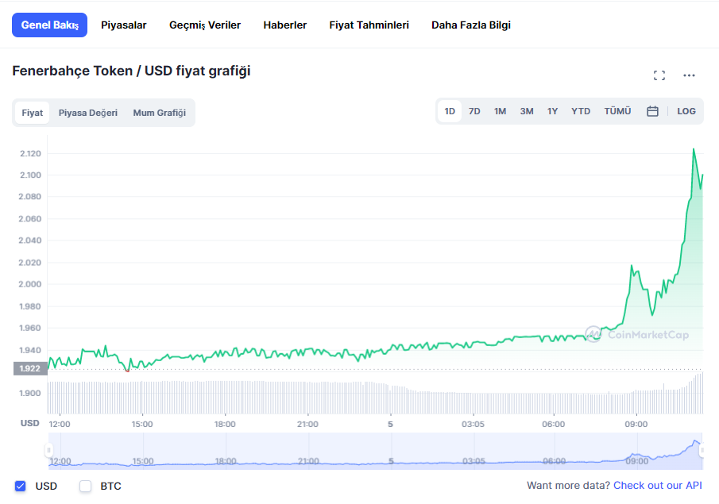Open the calendar date range picker
This screenshot has width=719, height=504.
(x=652, y=111)
